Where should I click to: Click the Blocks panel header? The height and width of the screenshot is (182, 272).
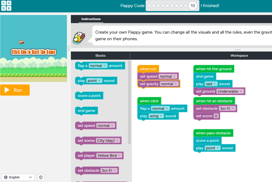click(100, 56)
